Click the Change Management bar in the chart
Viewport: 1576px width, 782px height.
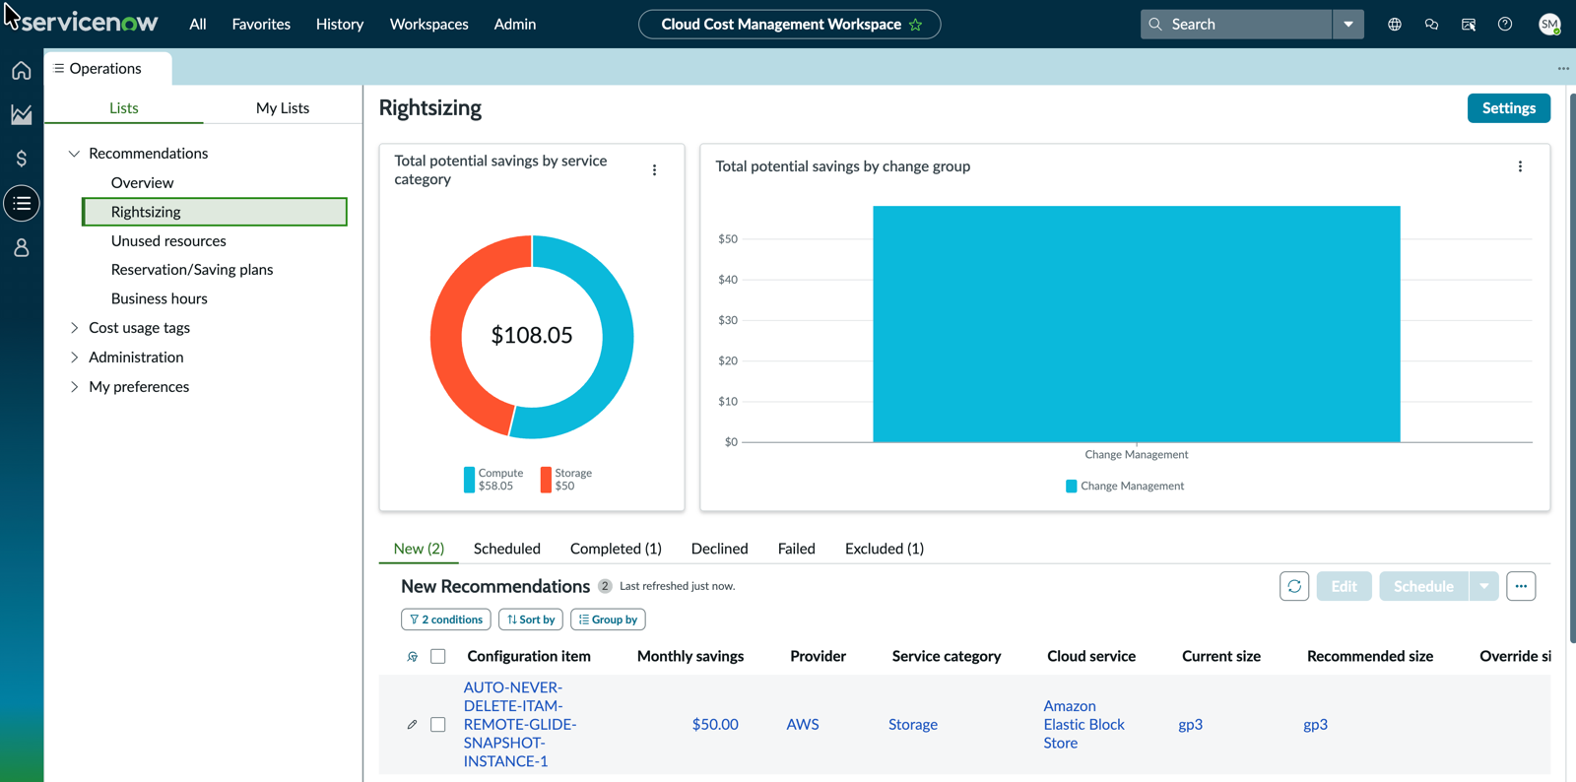(x=1137, y=324)
